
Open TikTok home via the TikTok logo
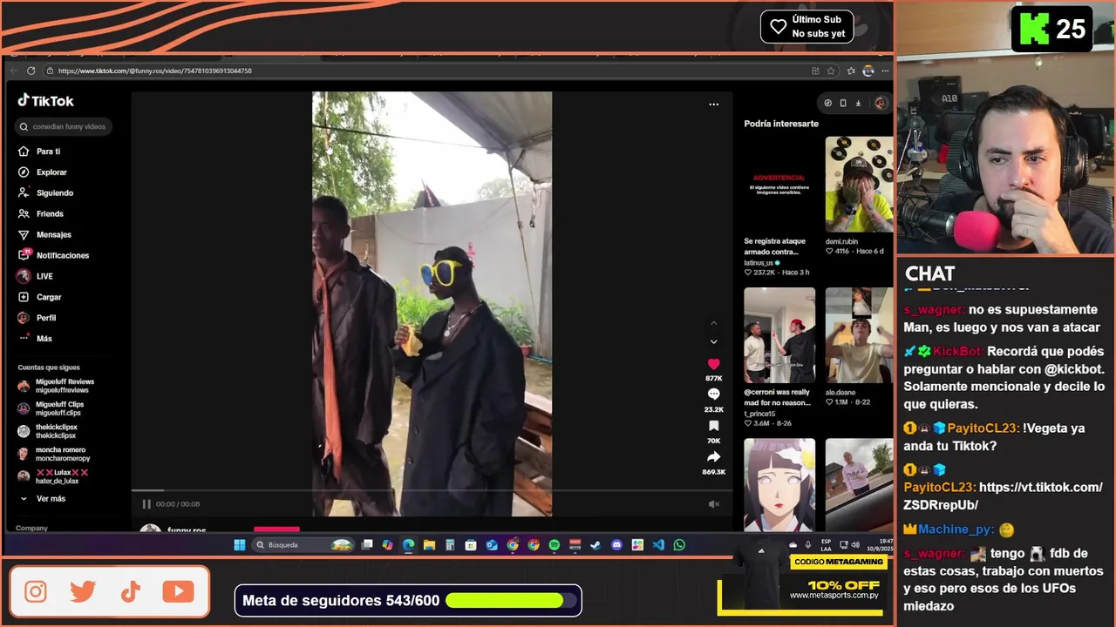(45, 101)
